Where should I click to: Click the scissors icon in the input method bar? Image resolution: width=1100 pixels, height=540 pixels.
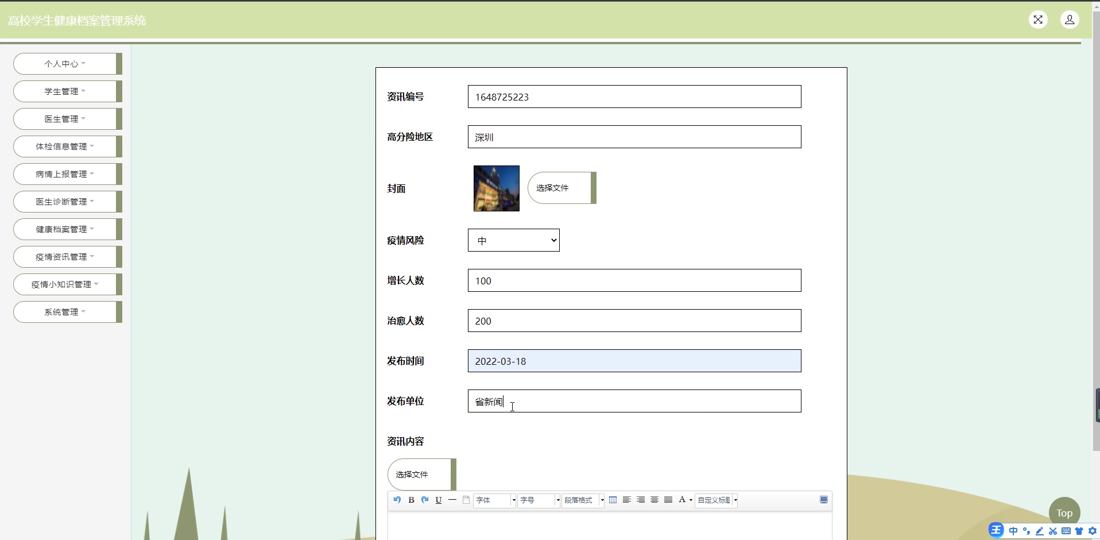(x=1053, y=531)
